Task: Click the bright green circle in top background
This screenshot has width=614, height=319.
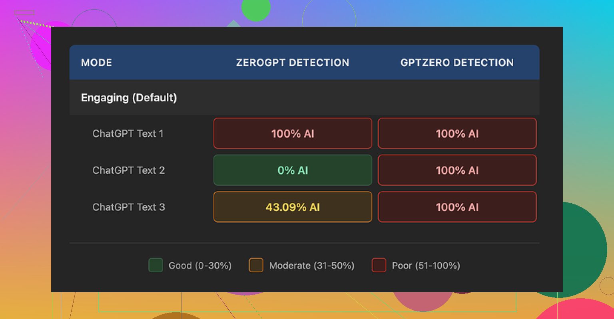Action: click(x=256, y=9)
